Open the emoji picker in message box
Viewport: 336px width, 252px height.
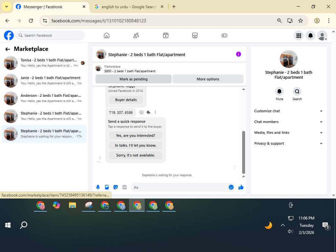point(231,187)
